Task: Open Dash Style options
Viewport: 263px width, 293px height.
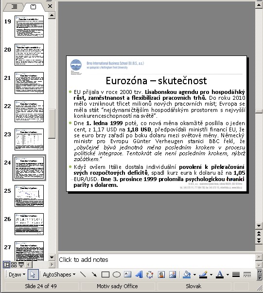Action: [x=247, y=275]
